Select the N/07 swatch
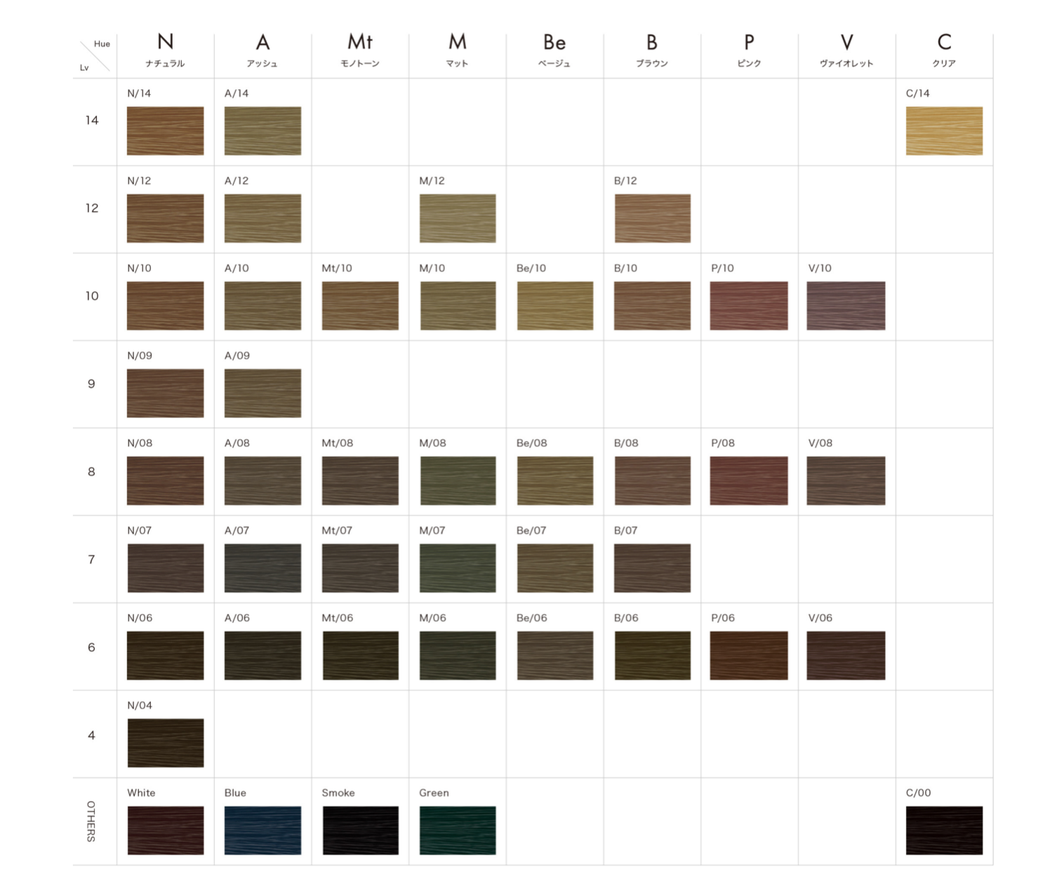Screen dimensions: 1057x891 click(165, 568)
